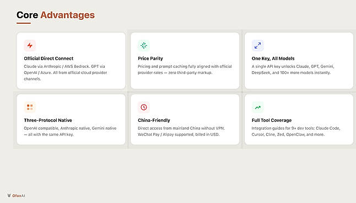The width and height of the screenshot is (356, 203).
Task: Open the One Key, All Models heading
Action: click(x=273, y=58)
